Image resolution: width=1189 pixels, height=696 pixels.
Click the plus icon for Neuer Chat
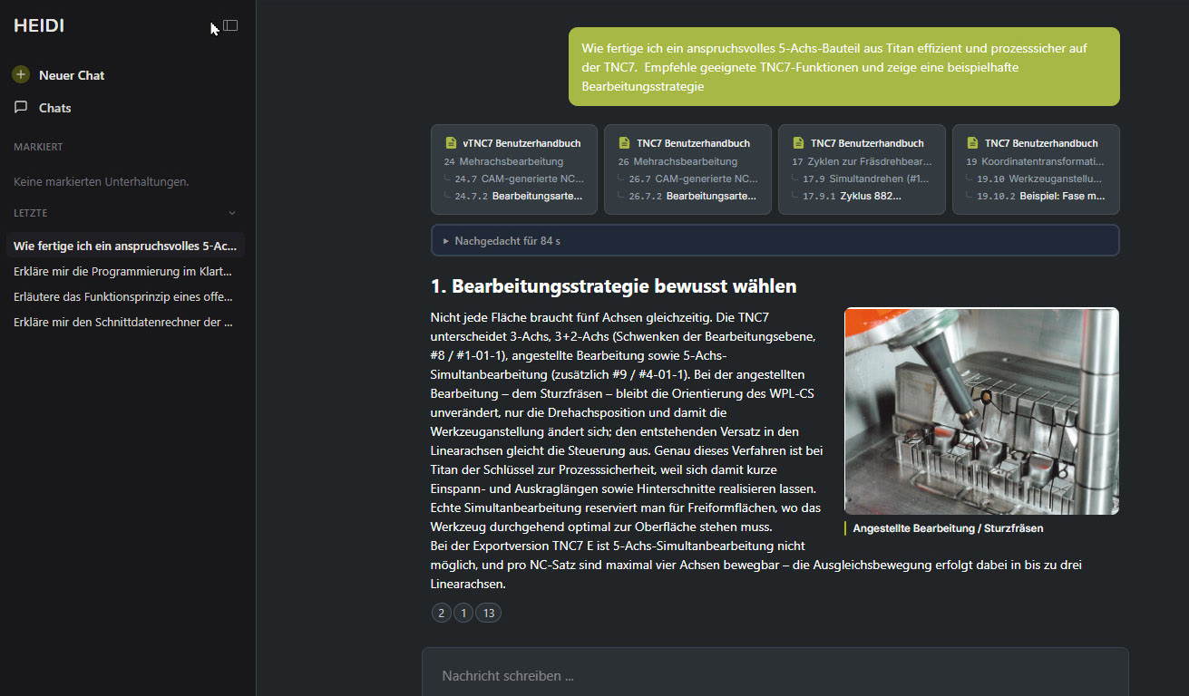[21, 75]
